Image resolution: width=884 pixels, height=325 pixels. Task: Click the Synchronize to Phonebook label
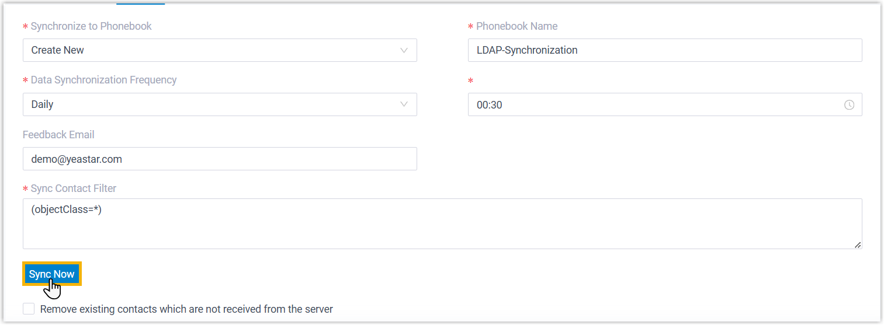point(91,26)
